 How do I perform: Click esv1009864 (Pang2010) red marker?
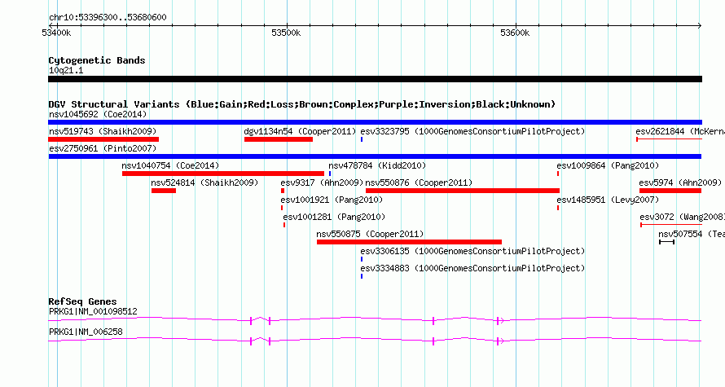pyautogui.click(x=558, y=174)
